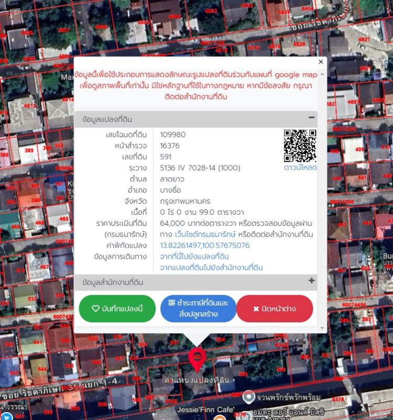Click the red parcel location pin

click(196, 358)
